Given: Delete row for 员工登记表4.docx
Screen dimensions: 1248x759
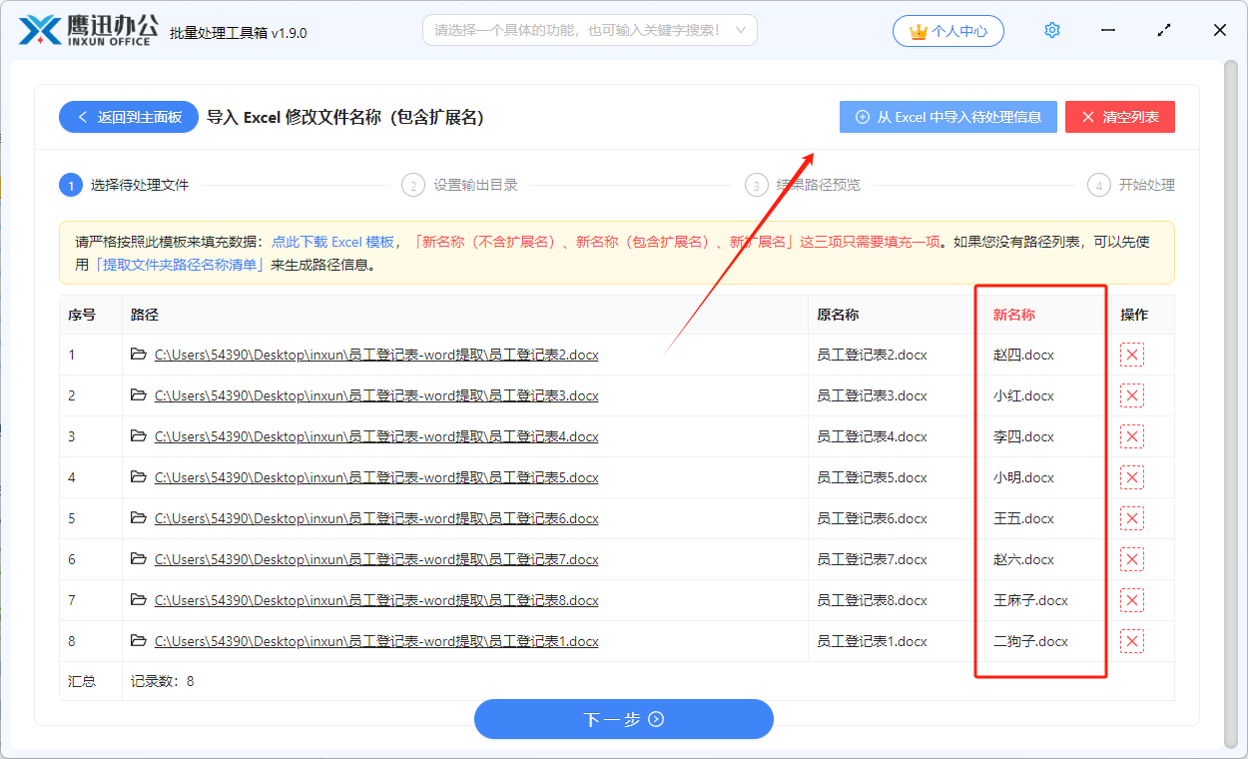Looking at the screenshot, I should tap(1132, 436).
